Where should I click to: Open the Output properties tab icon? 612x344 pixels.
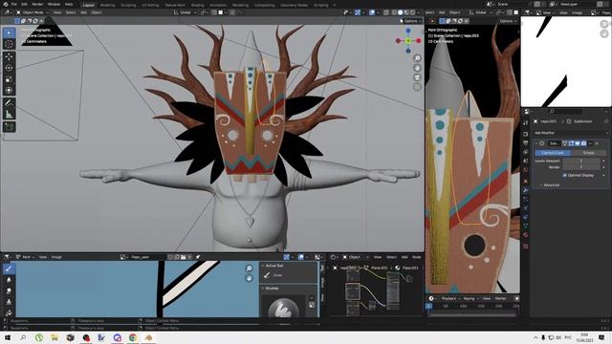click(526, 143)
